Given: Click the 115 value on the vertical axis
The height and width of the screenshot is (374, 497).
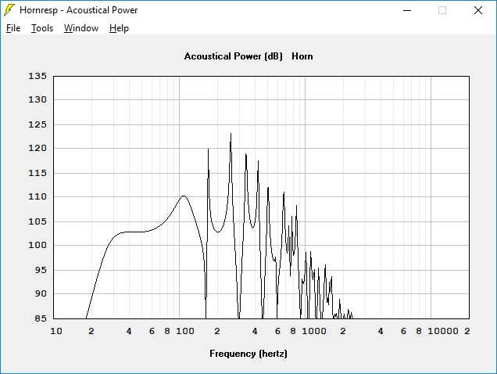Looking at the screenshot, I should coord(38,173).
